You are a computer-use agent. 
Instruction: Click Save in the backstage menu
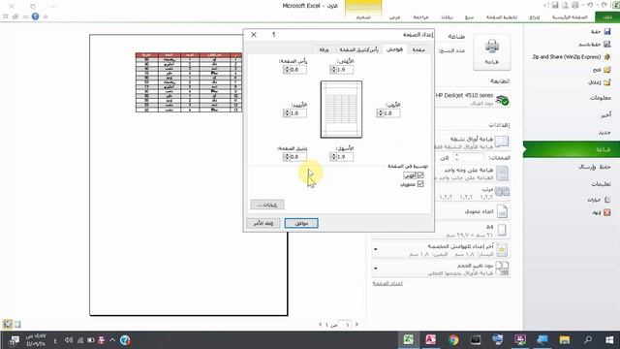tap(601, 31)
